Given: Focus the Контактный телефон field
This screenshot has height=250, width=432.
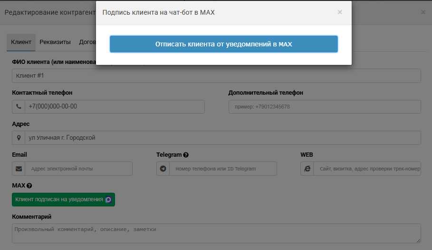Looking at the screenshot, I should point(115,107).
